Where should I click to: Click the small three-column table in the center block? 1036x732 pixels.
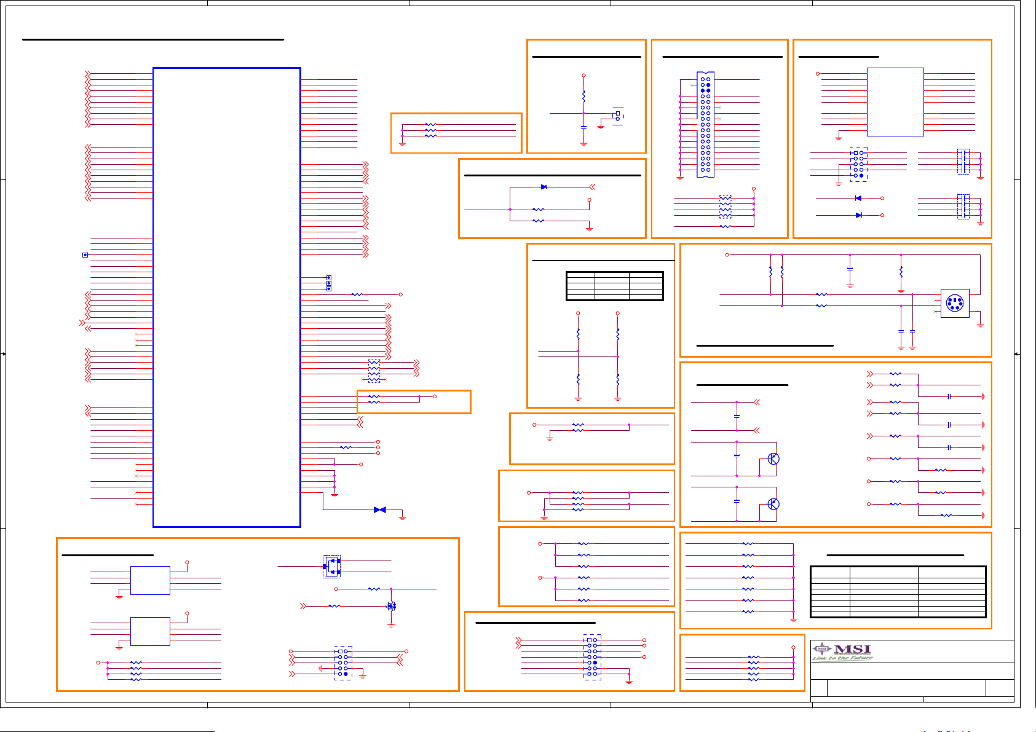pos(615,286)
